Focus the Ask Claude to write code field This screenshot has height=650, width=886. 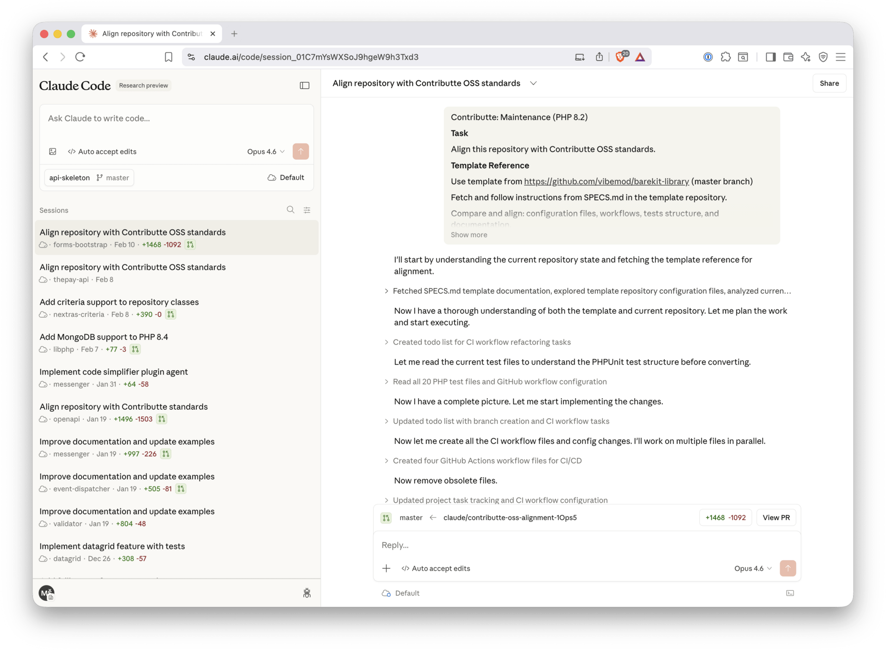[177, 118]
